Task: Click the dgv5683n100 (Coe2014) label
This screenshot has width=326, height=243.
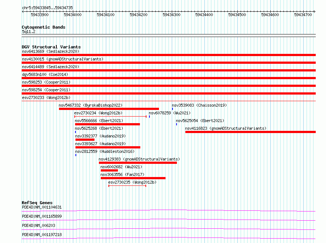Action: [x=45, y=74]
